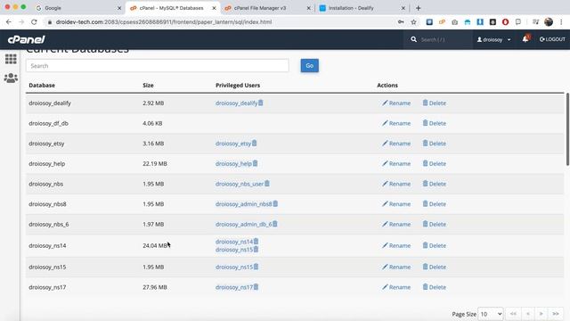Open the Page Size dropdown
570x321 pixels.
[491, 314]
